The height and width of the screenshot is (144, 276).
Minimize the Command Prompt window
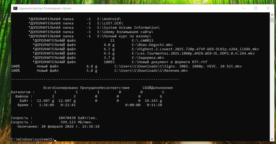click(244, 8)
